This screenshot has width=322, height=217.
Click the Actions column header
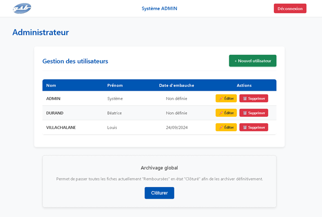click(244, 85)
